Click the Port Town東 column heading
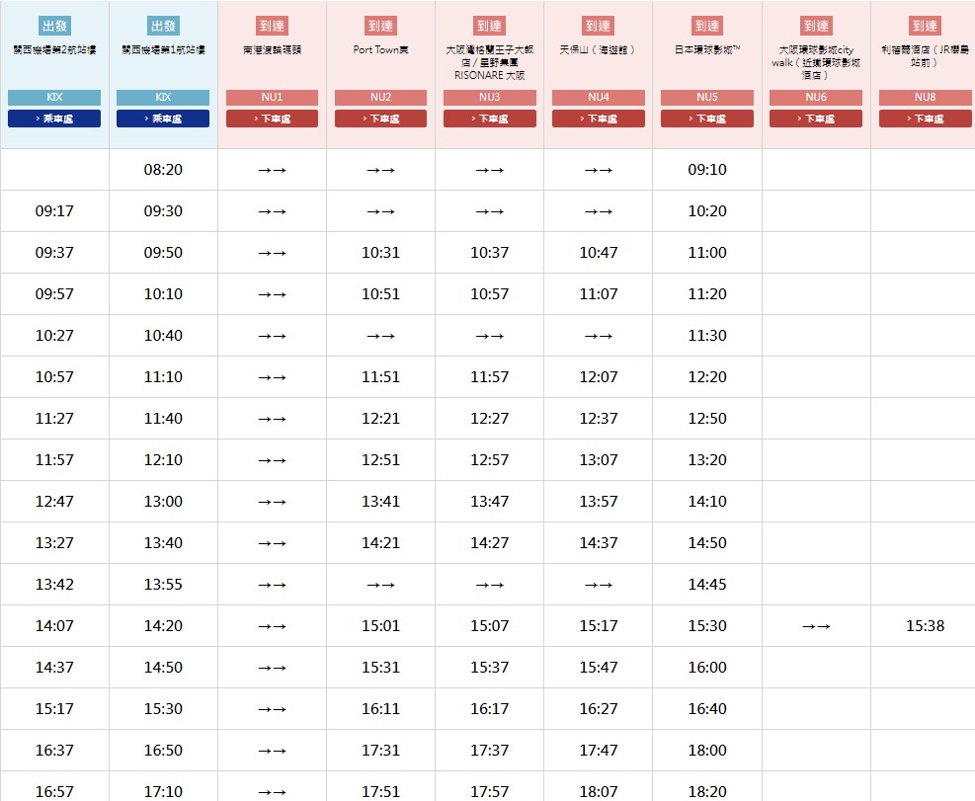The width and height of the screenshot is (975, 801). pos(380,49)
